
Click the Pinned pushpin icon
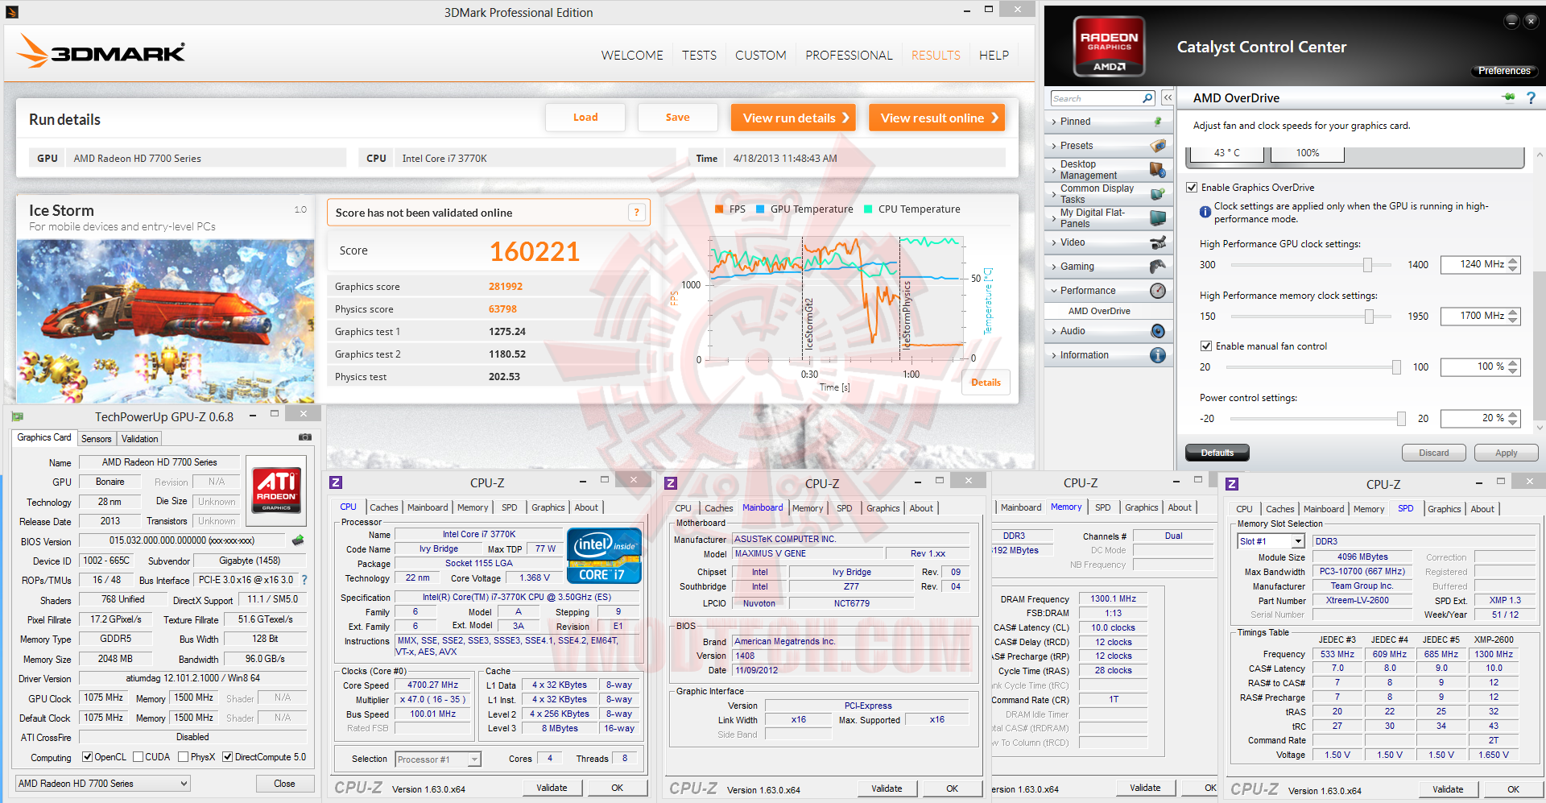click(1157, 122)
